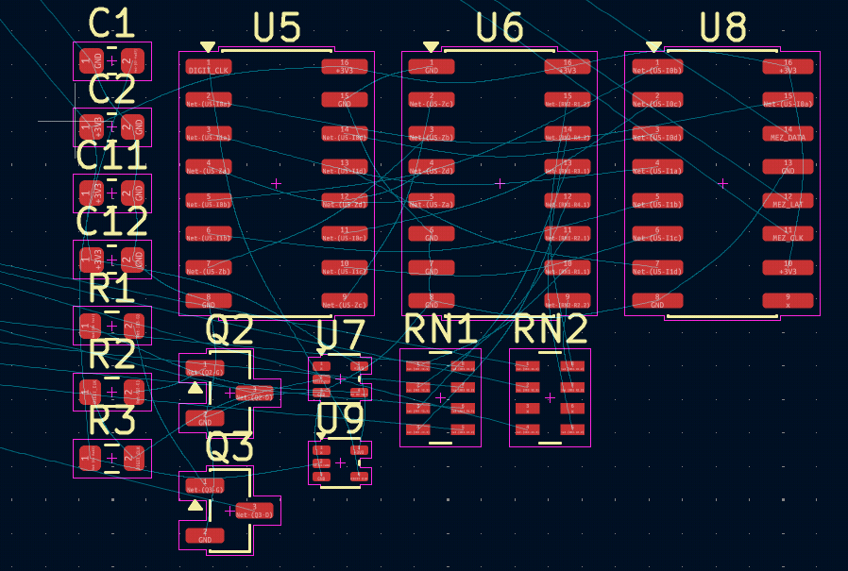Select the Q3 reference designator label

point(229,448)
